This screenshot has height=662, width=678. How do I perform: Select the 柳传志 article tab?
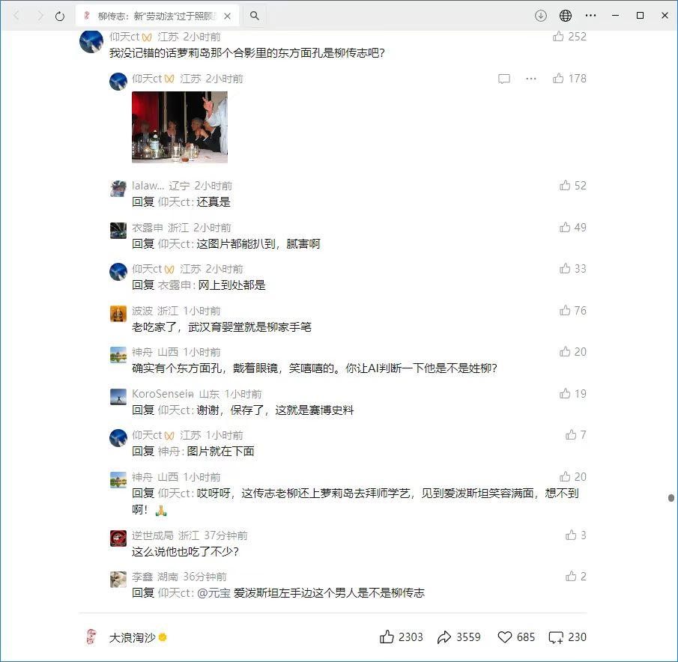(x=154, y=16)
